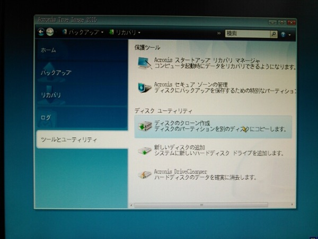This screenshot has width=318, height=239.
Task: Expand the toolbar overflow chevron
Action: pyautogui.click(x=219, y=33)
